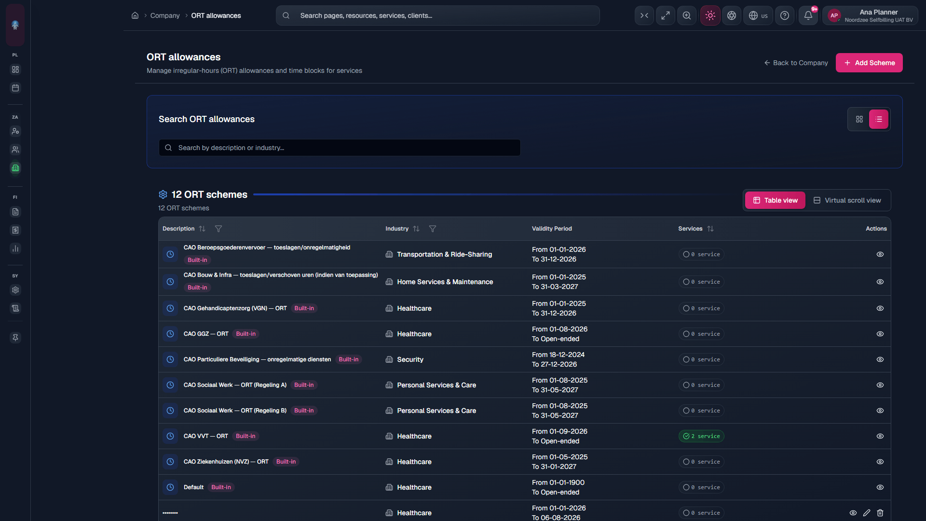Open the active company building icon in sidebar
The image size is (926, 521).
pyautogui.click(x=15, y=168)
